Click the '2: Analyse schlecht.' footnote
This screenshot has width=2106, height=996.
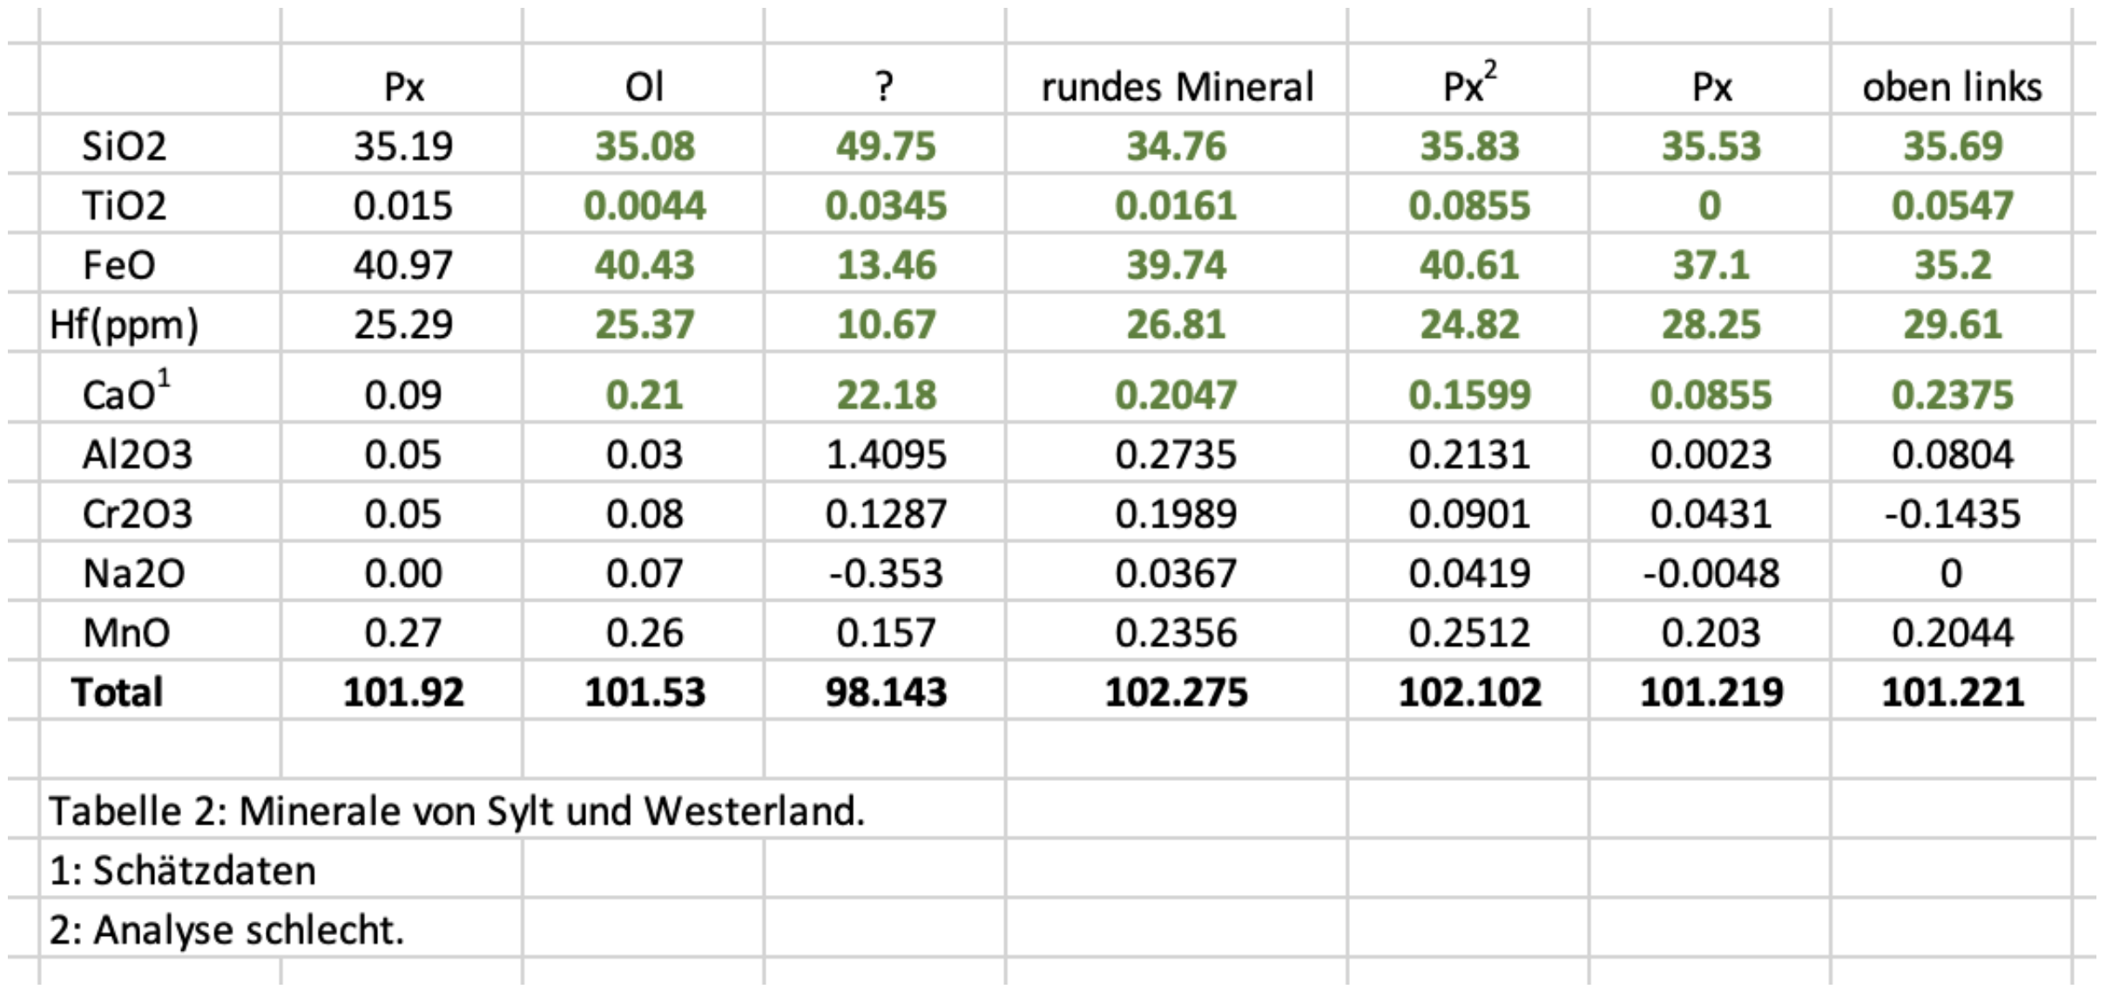coord(226,930)
